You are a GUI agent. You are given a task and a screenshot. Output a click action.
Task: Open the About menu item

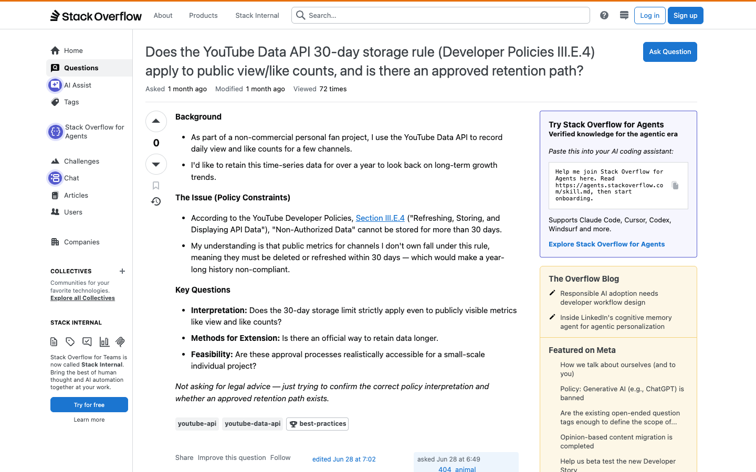click(x=163, y=15)
